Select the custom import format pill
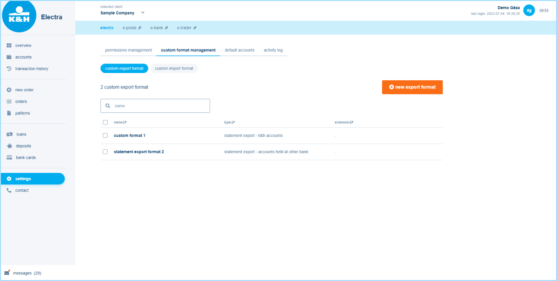 pos(174,69)
